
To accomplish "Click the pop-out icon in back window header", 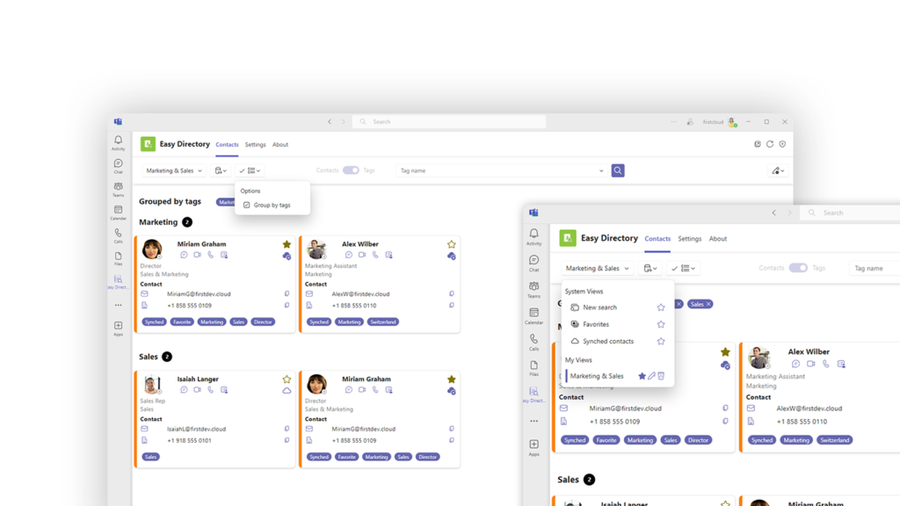I will coord(757,144).
